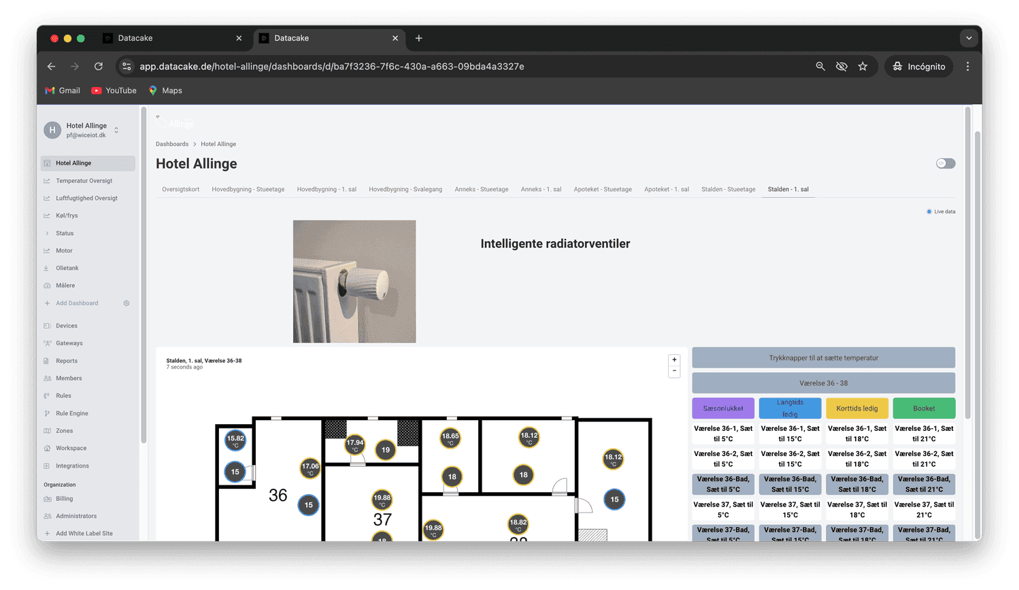Open Billing in the sidebar
The height and width of the screenshot is (590, 1019).
click(65, 499)
